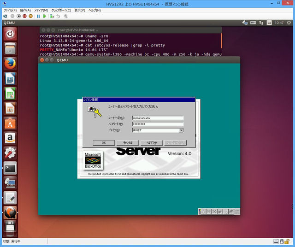This screenshot has width=295, height=247.
Task: Open the ファイル(F) menu
Action: pos(10,10)
